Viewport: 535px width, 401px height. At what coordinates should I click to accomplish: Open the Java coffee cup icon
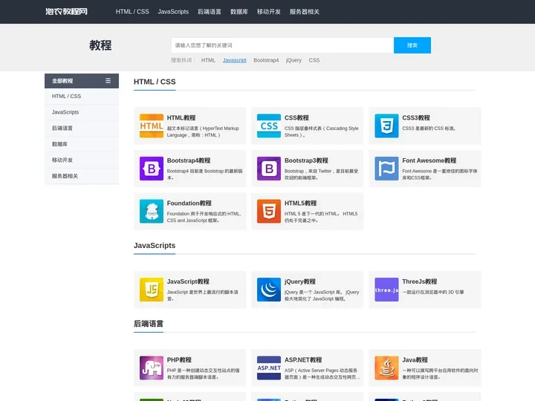point(386,368)
